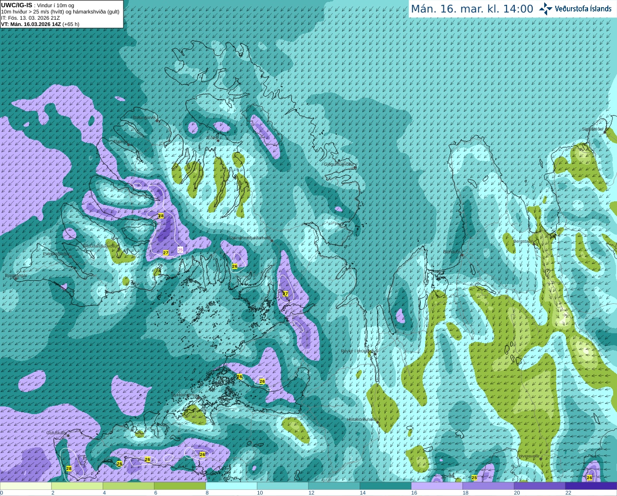The image size is (617, 496).
Task: Click the Reykir í Hrútafirði station label
Action: tap(357, 351)
